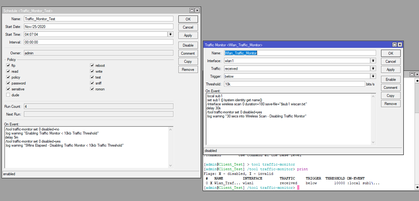
Task: Uncheck the sniff policy option
Action: 92,83
